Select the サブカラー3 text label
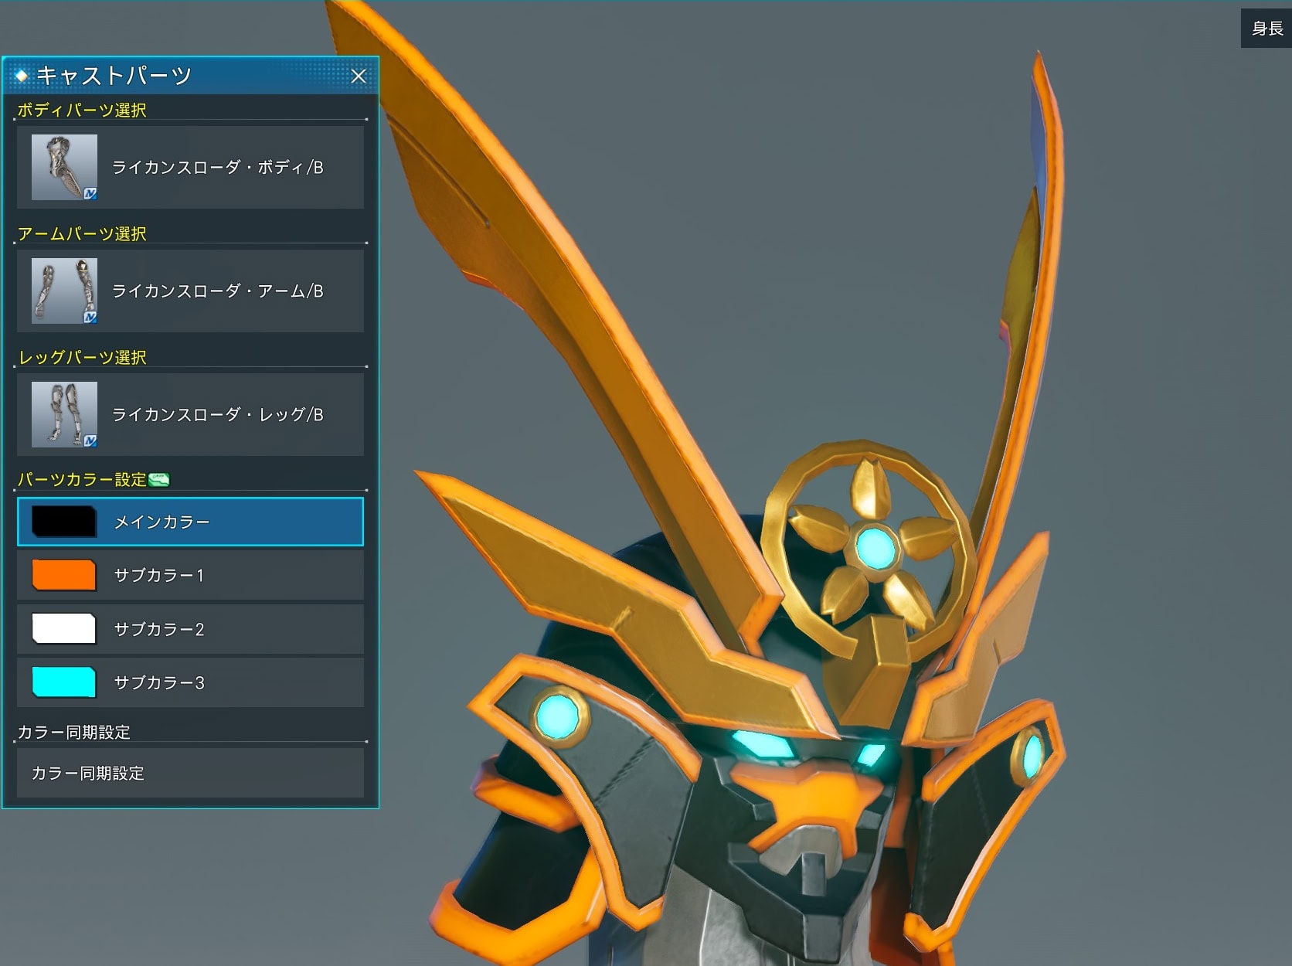The width and height of the screenshot is (1292, 966). [159, 682]
